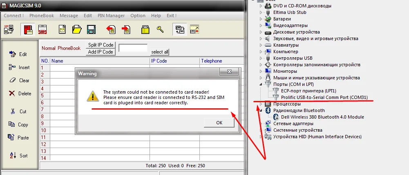Expand the Видеоадаптеры node

[261, 25]
